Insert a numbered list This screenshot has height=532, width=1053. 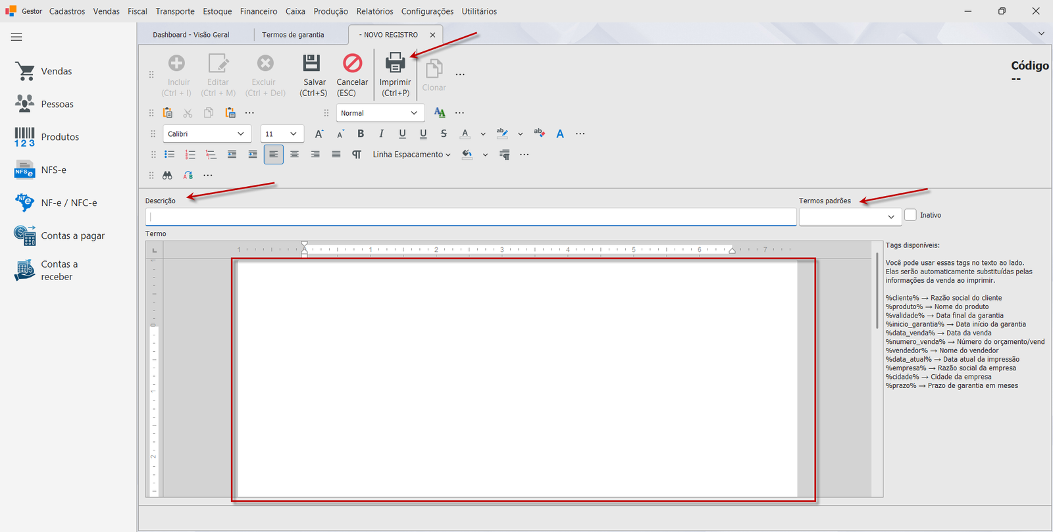(x=190, y=155)
